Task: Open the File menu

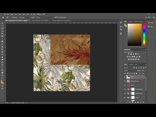Action: (5, 14)
